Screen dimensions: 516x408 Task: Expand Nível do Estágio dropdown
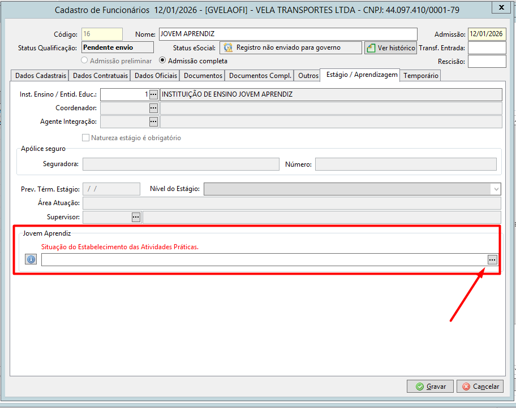pos(496,189)
